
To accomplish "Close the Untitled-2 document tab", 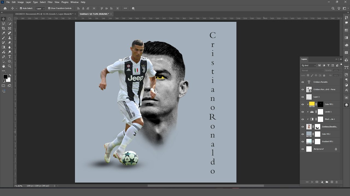I will 111,14.
